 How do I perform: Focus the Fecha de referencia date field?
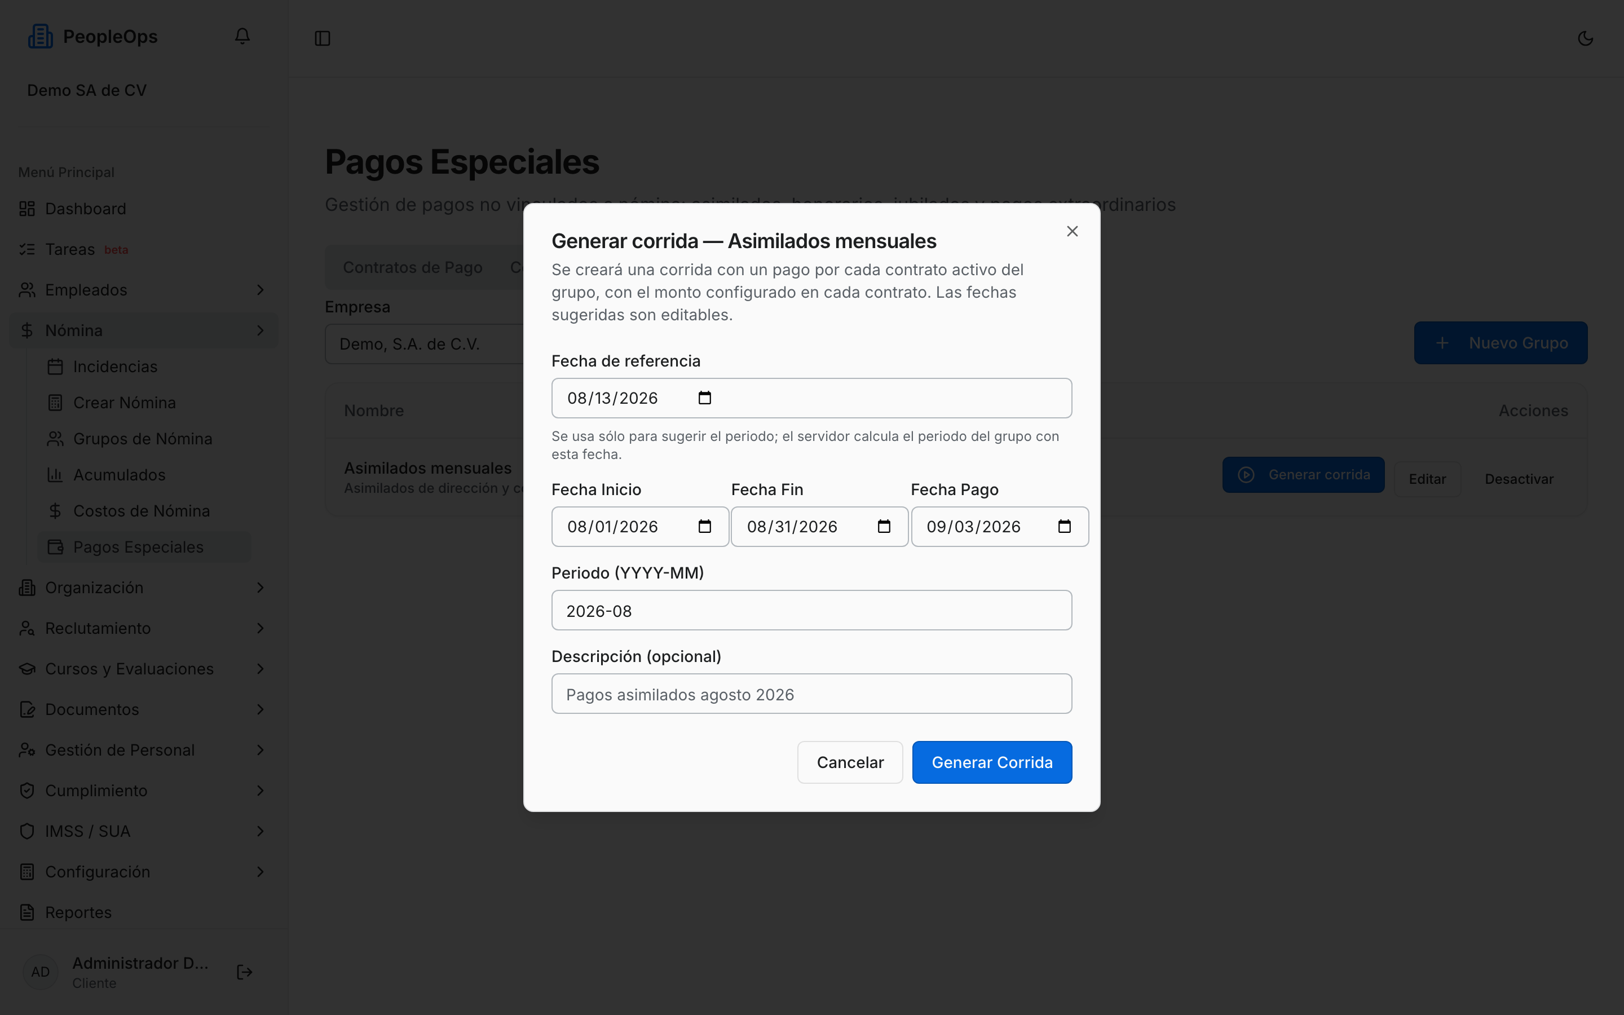(812, 398)
